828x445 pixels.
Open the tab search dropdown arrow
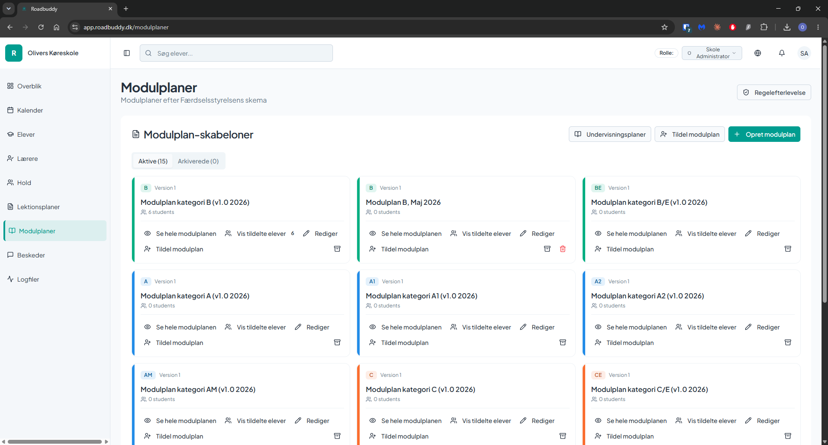[8, 9]
